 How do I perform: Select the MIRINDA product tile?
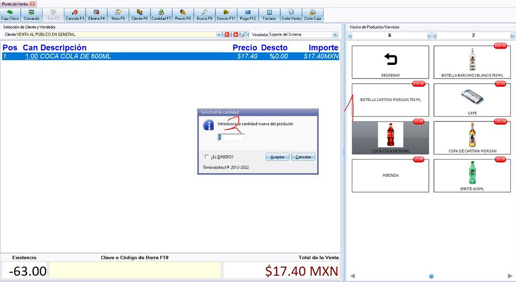pos(391,176)
